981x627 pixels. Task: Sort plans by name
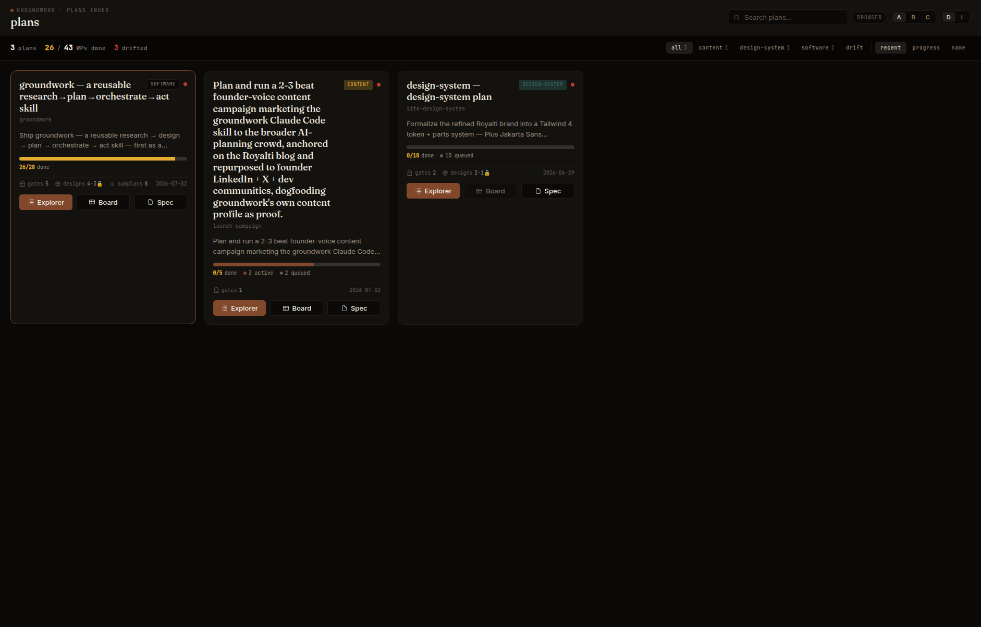point(958,47)
